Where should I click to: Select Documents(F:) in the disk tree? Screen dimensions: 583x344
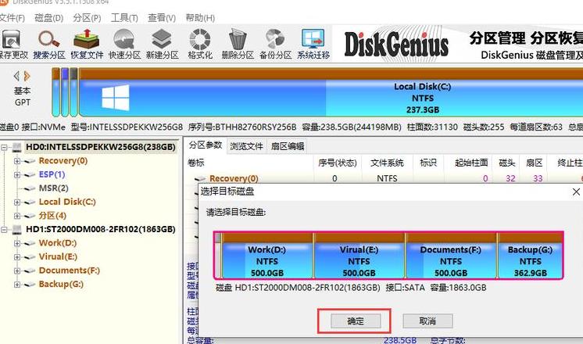click(69, 271)
